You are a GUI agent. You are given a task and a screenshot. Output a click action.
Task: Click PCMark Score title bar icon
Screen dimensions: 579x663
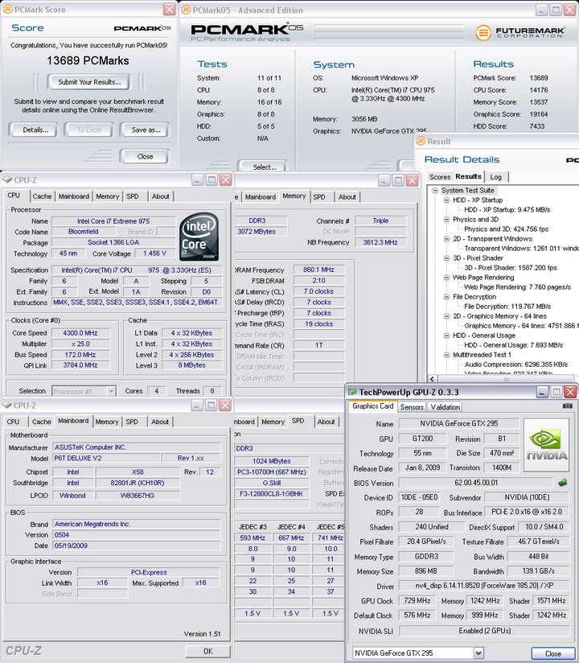pos(7,10)
